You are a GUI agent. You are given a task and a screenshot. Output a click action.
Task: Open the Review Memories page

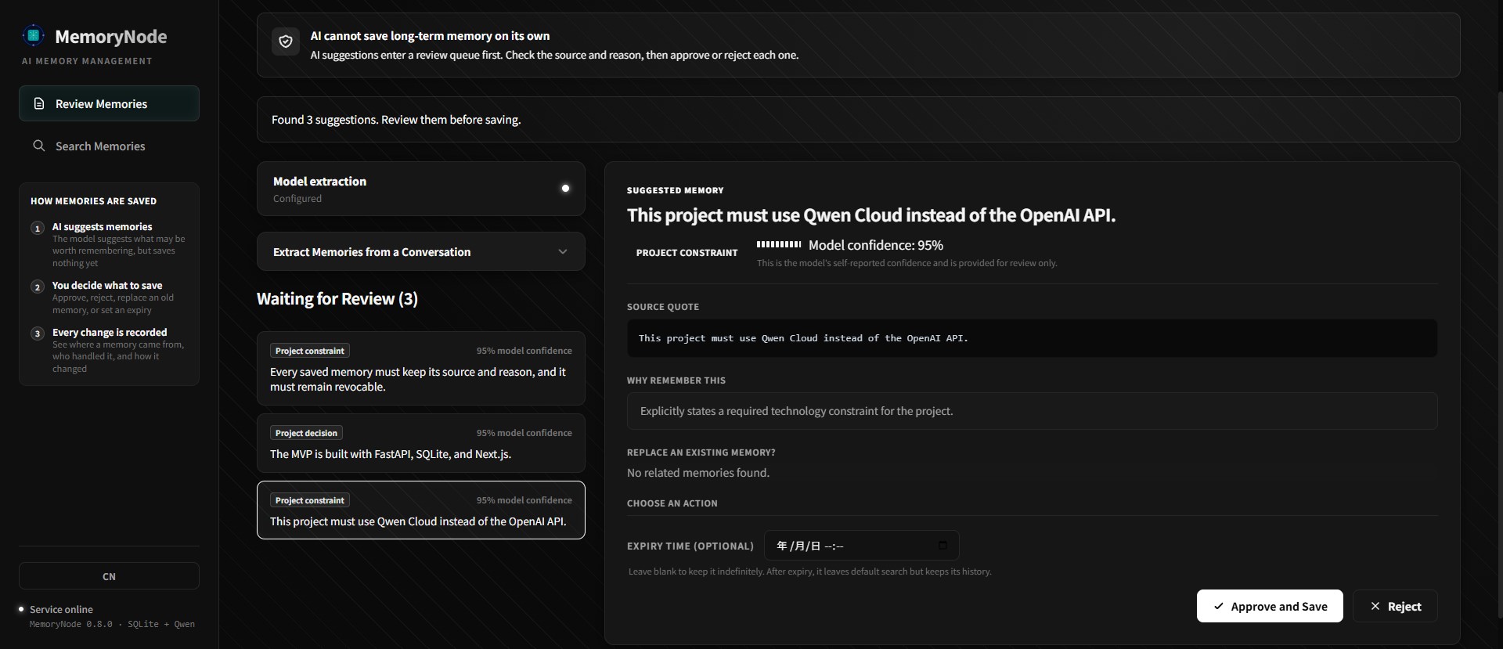click(x=109, y=103)
